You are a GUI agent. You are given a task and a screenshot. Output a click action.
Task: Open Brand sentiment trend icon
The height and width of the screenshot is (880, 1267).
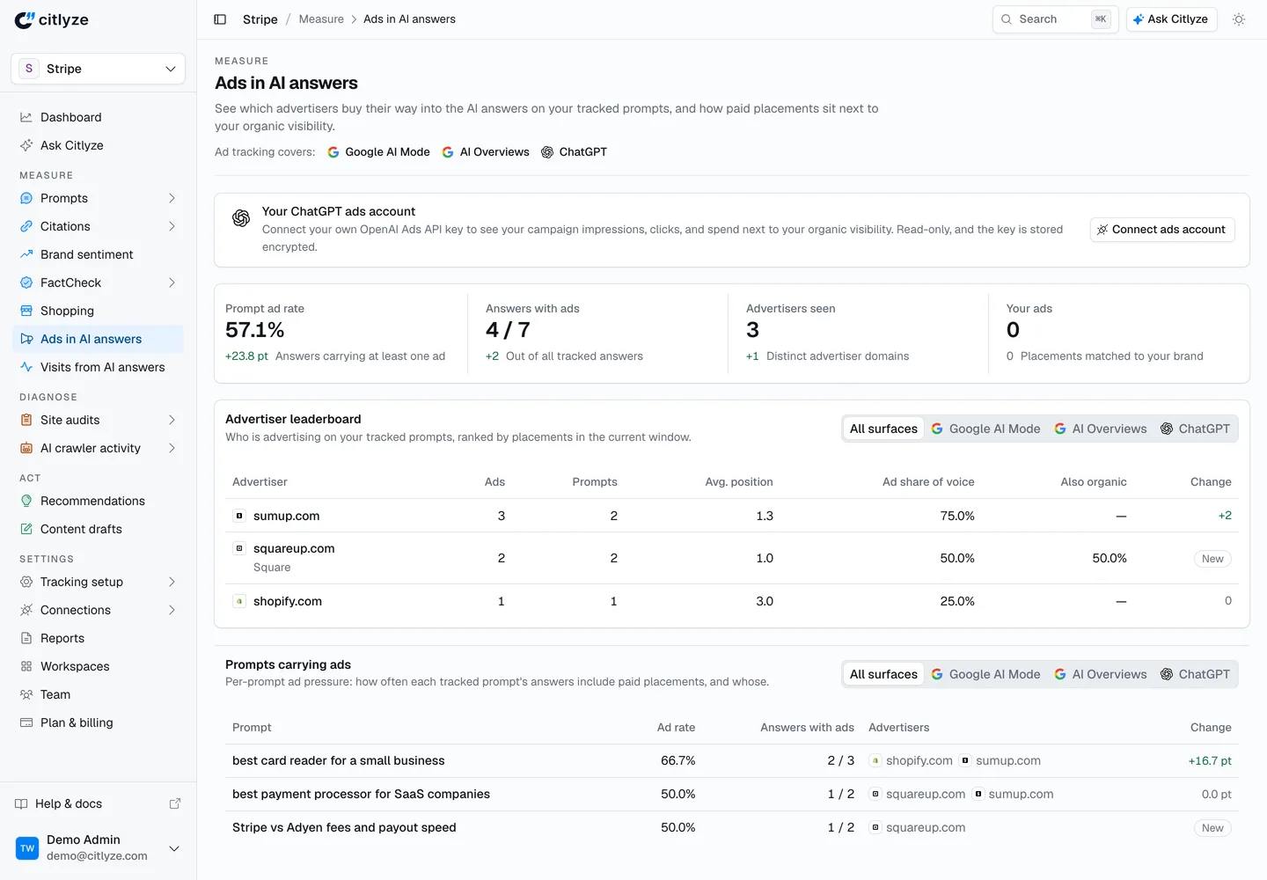(26, 254)
